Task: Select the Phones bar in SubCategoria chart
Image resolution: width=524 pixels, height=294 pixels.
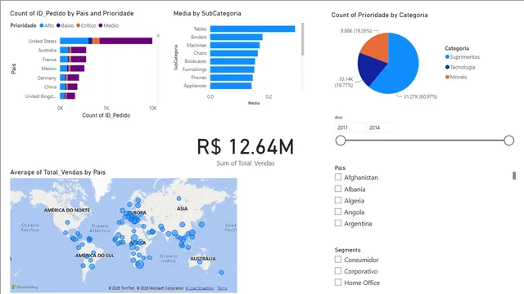Action: (x=231, y=78)
